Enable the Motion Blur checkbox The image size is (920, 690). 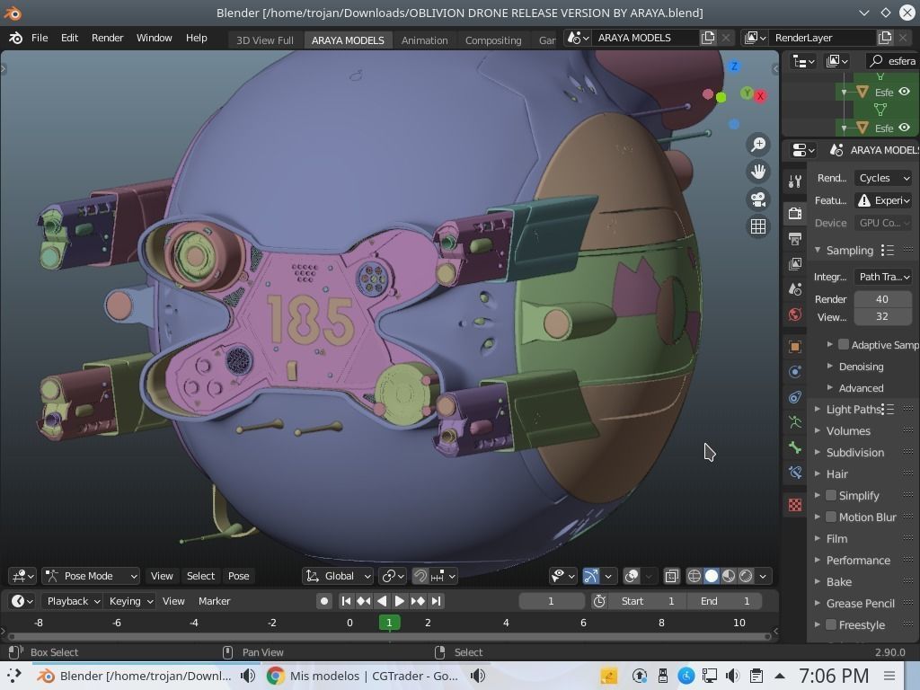pyautogui.click(x=831, y=517)
